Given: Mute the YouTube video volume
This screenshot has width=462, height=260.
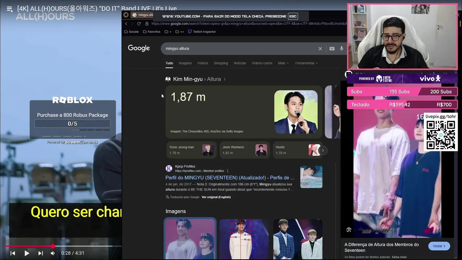Looking at the screenshot, I should (x=53, y=253).
